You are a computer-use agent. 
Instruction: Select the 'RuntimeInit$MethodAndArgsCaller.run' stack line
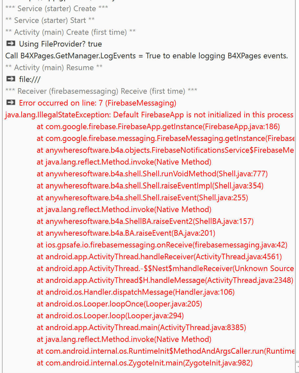(x=166, y=351)
